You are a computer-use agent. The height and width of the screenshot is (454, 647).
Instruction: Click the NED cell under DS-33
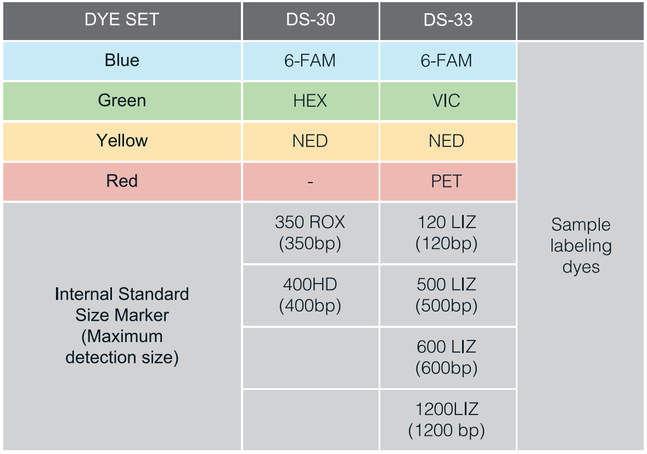pyautogui.click(x=447, y=141)
